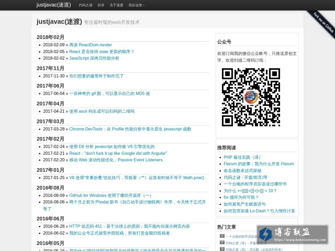
Task: Open 代码之谜 - 开篇/前言/序 recommended link
Action: click(x=246, y=177)
